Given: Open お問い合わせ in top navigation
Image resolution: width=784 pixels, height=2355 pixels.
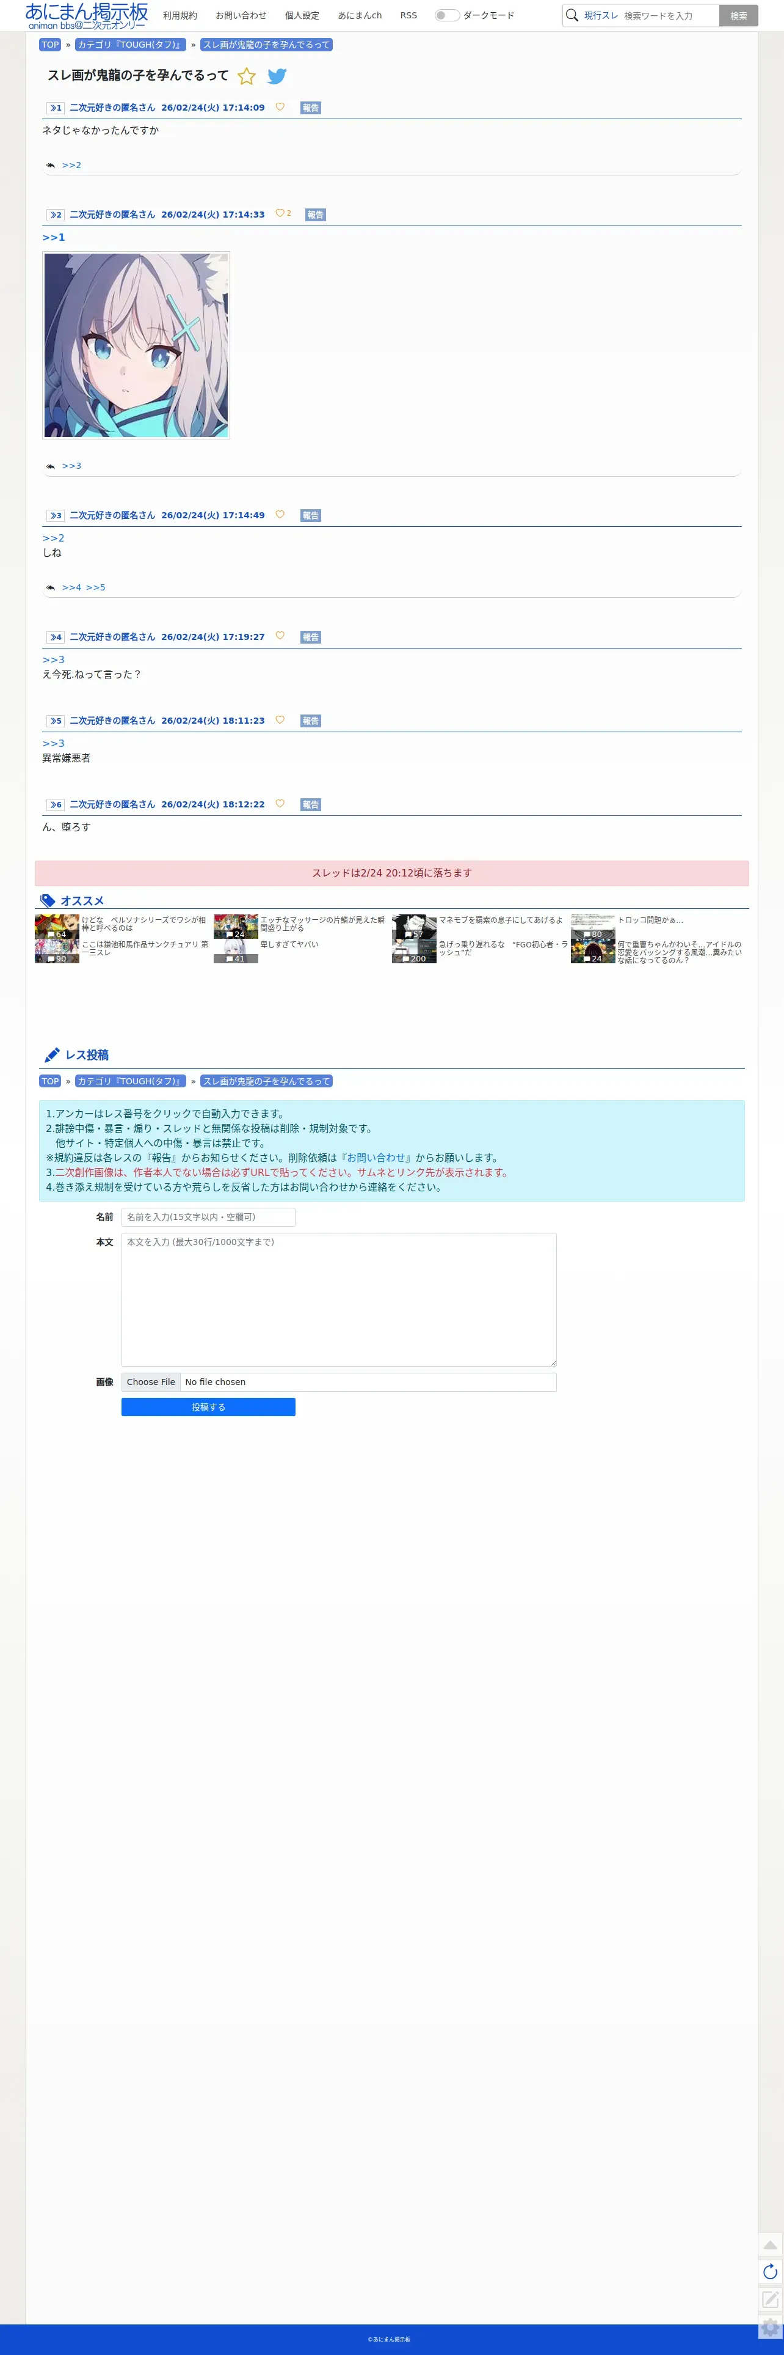Looking at the screenshot, I should pos(241,15).
